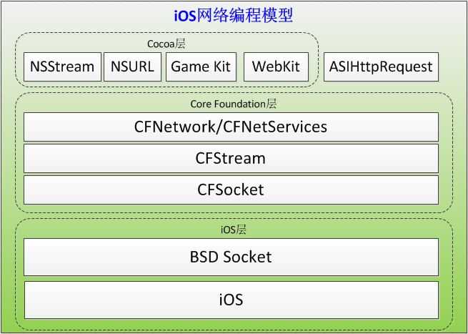Click the Game Kit box
The width and height of the screenshot is (468, 334).
click(201, 67)
